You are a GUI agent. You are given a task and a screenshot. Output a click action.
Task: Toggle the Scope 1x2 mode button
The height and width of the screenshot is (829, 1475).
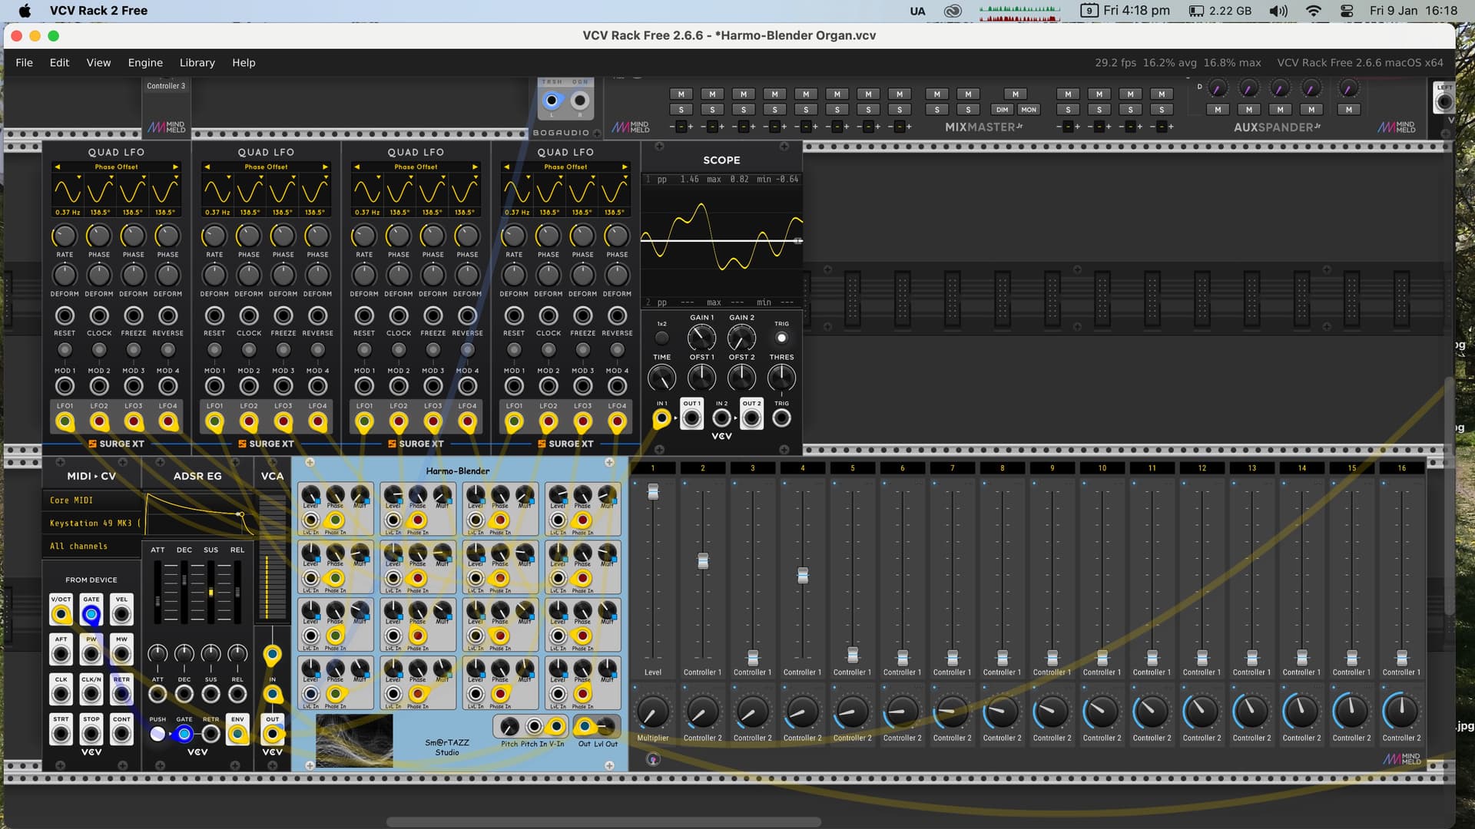661,338
